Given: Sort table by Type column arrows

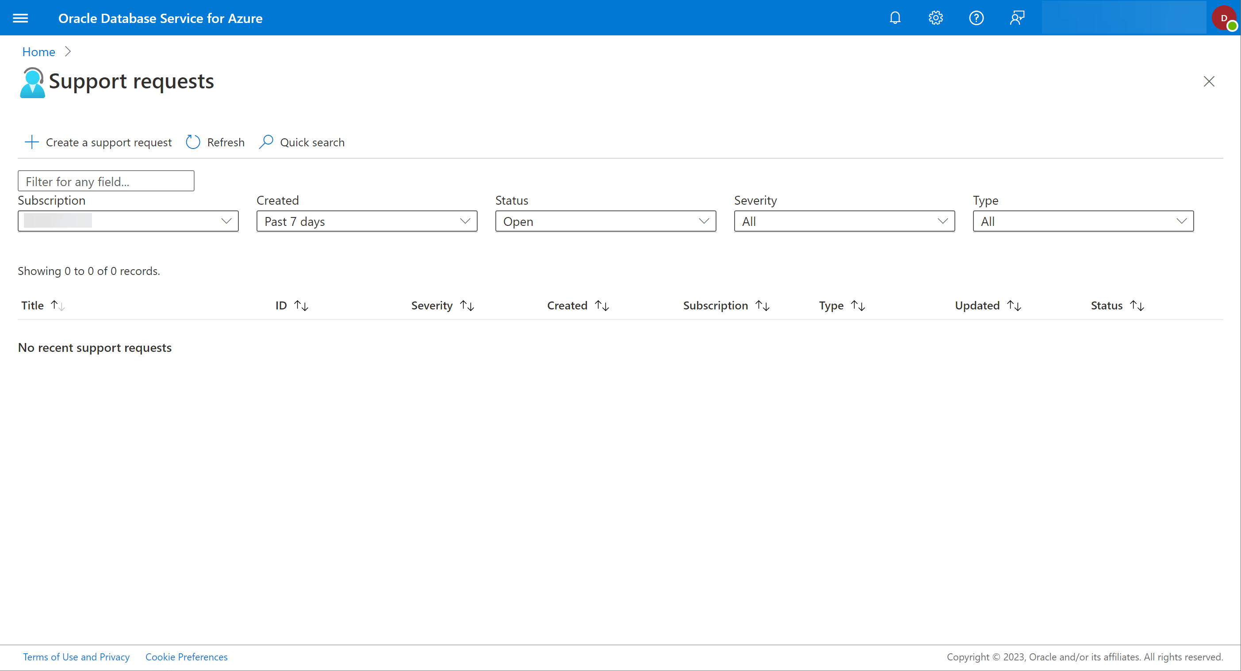Looking at the screenshot, I should pyautogui.click(x=858, y=305).
